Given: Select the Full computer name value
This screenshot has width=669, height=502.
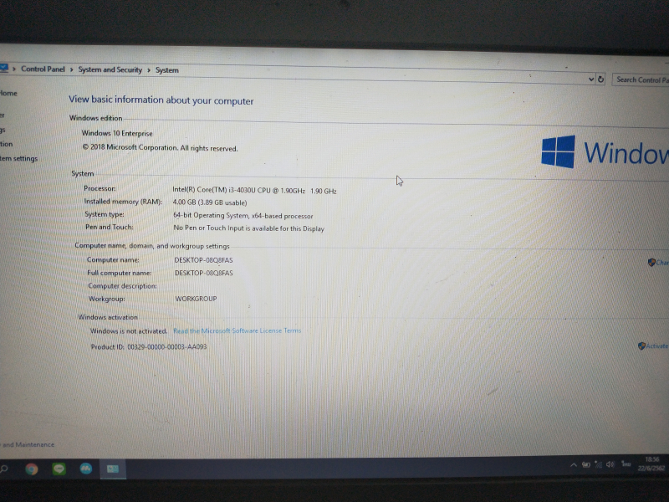Looking at the screenshot, I should click(x=204, y=273).
